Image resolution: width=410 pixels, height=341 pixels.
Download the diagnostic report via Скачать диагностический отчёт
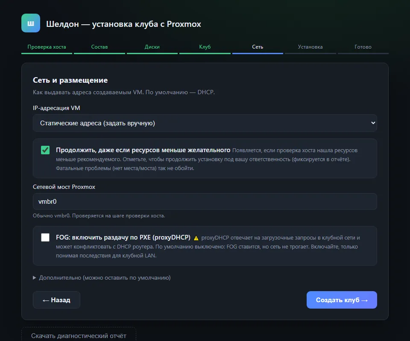click(x=79, y=335)
